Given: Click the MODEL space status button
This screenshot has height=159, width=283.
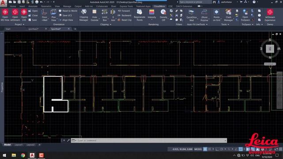Looking at the screenshot, I should pyautogui.click(x=198, y=149).
